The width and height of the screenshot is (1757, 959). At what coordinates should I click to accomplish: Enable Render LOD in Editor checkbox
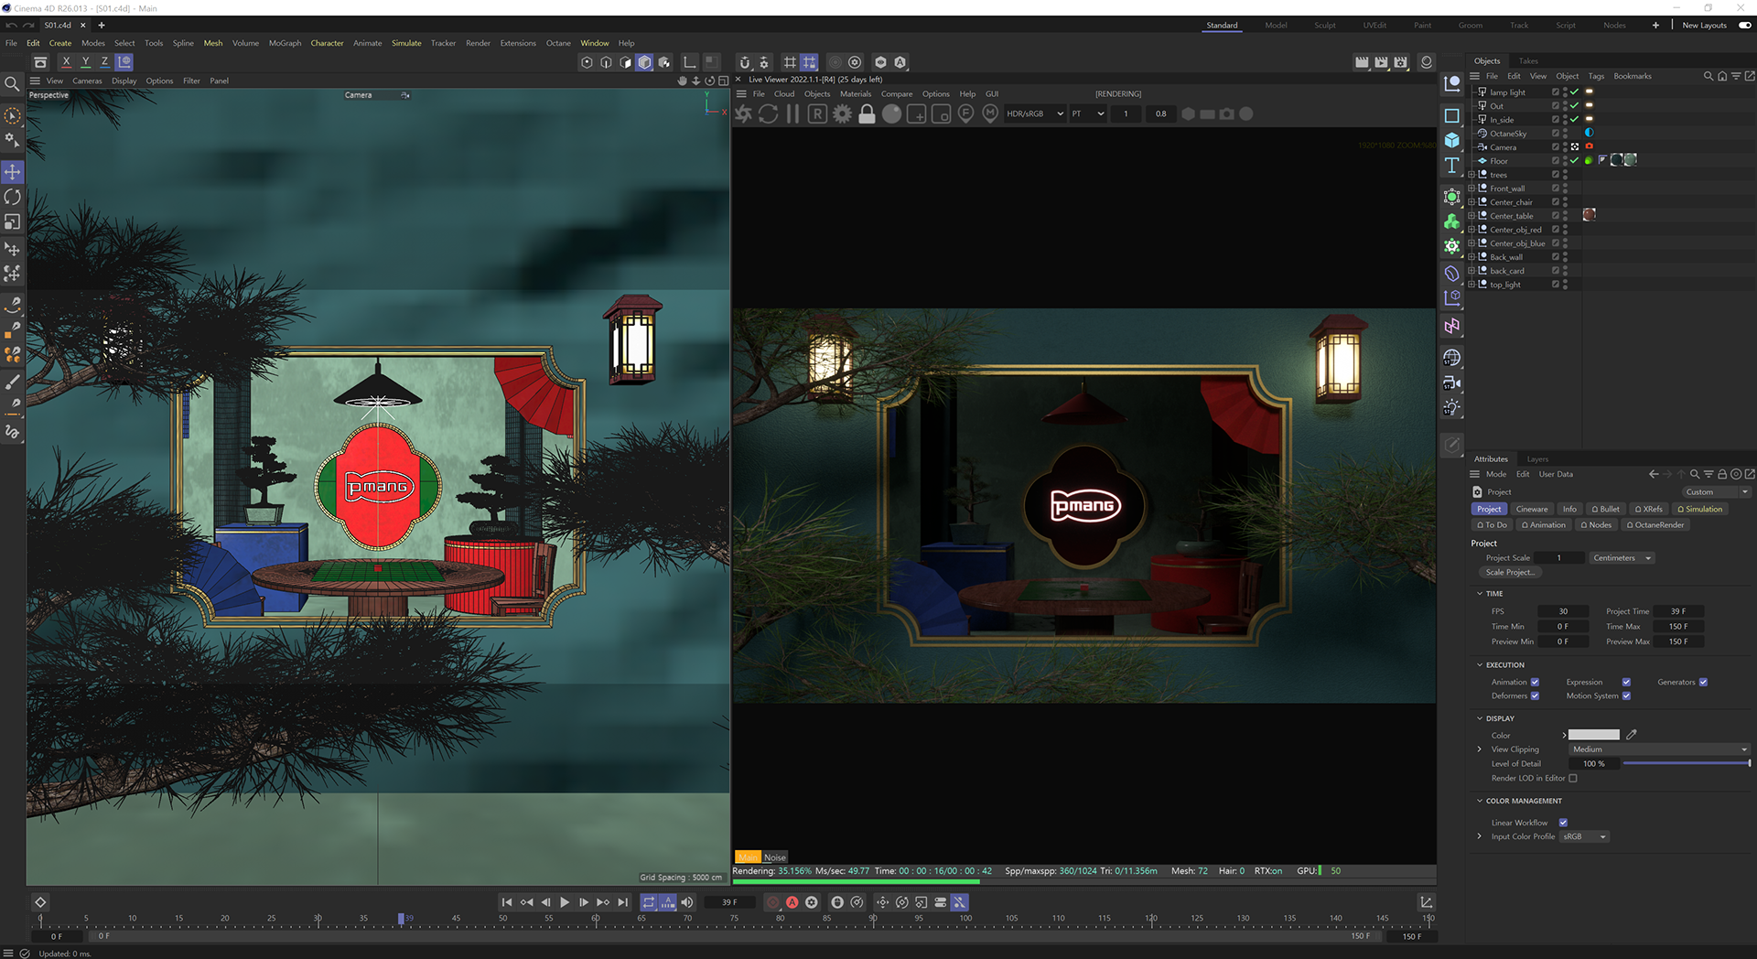pyautogui.click(x=1573, y=779)
